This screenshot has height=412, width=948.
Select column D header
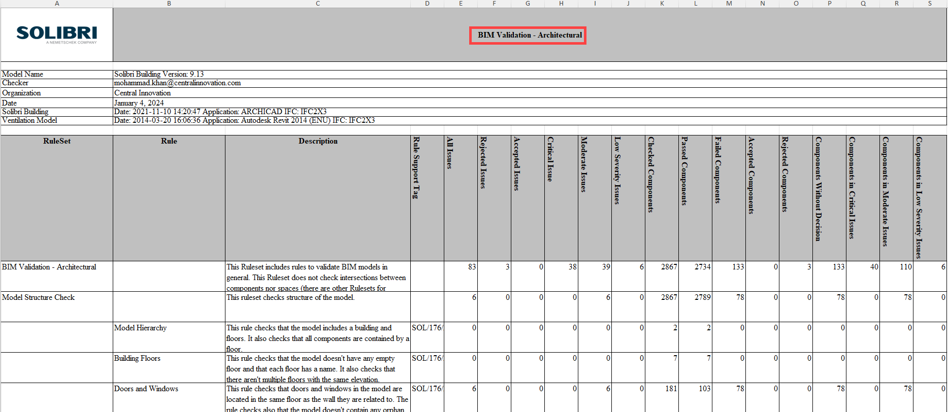pyautogui.click(x=427, y=4)
